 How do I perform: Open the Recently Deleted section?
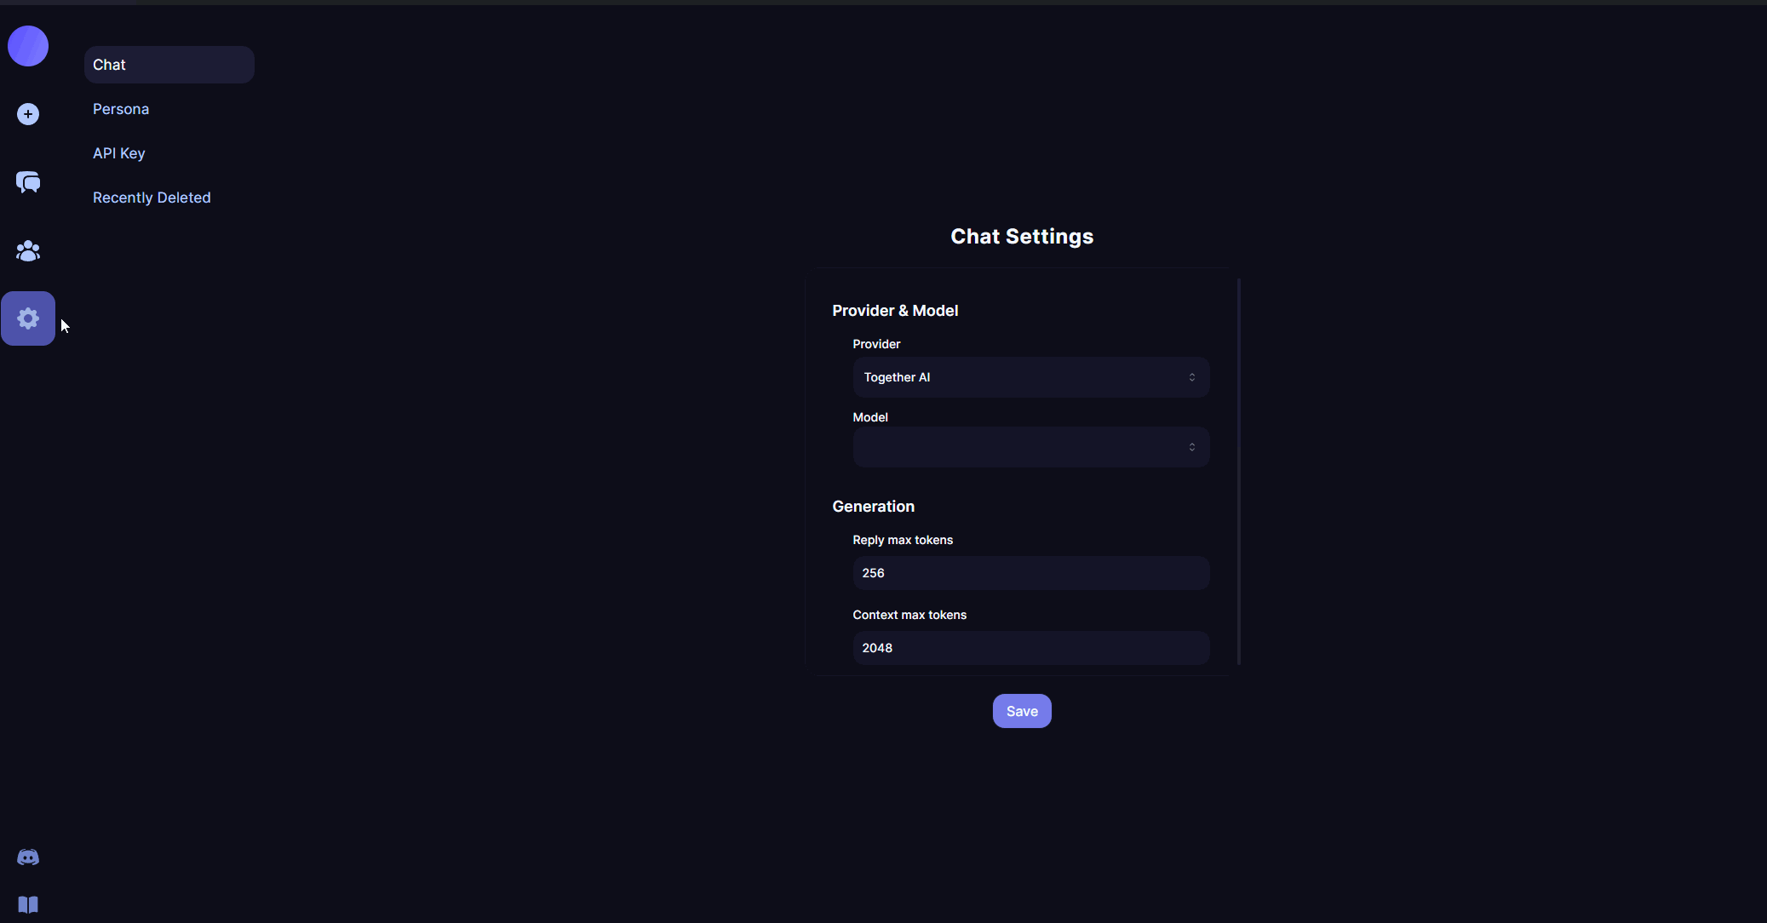(x=152, y=198)
